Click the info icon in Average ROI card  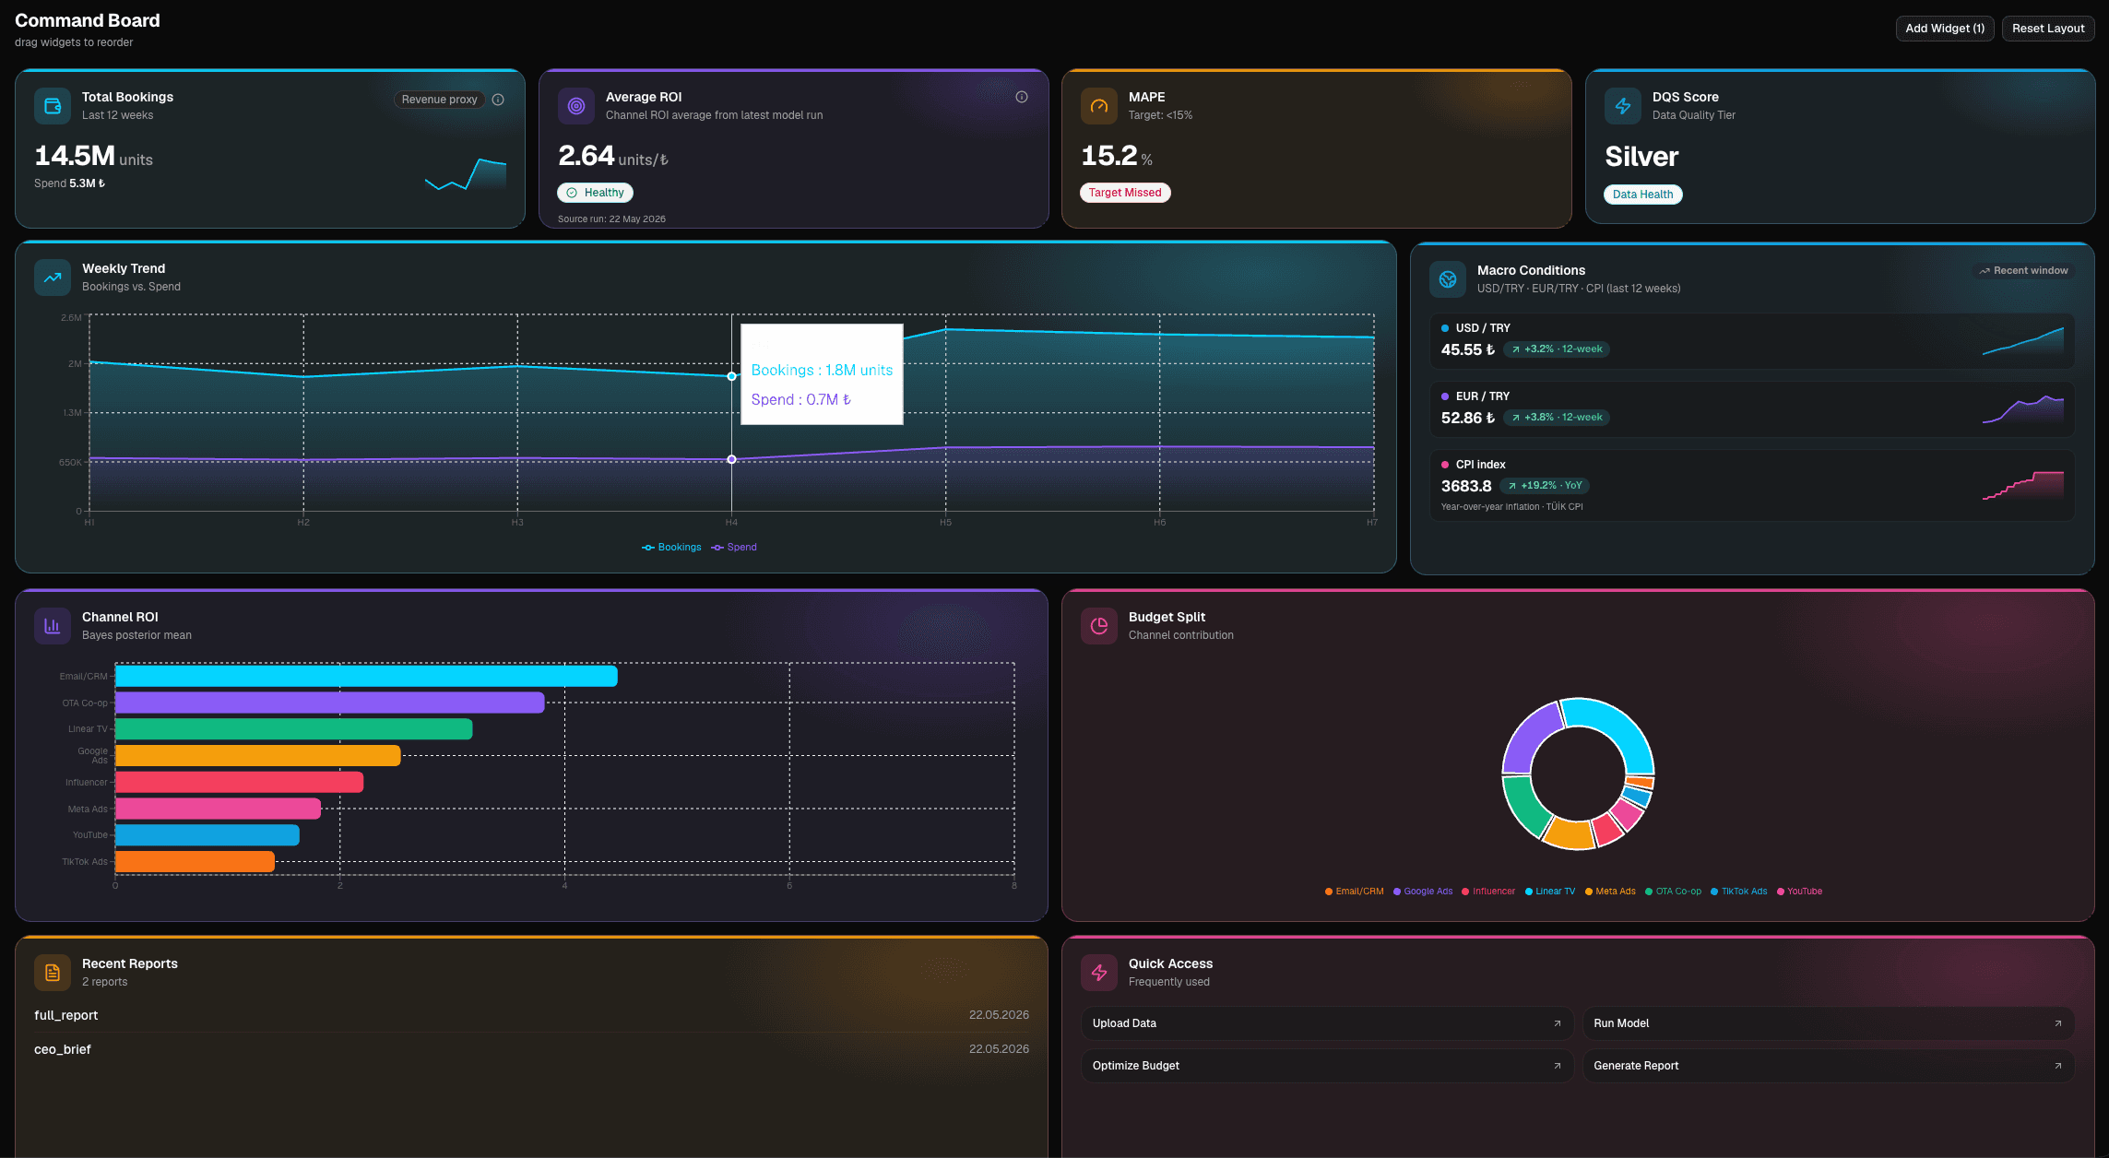point(1022,97)
